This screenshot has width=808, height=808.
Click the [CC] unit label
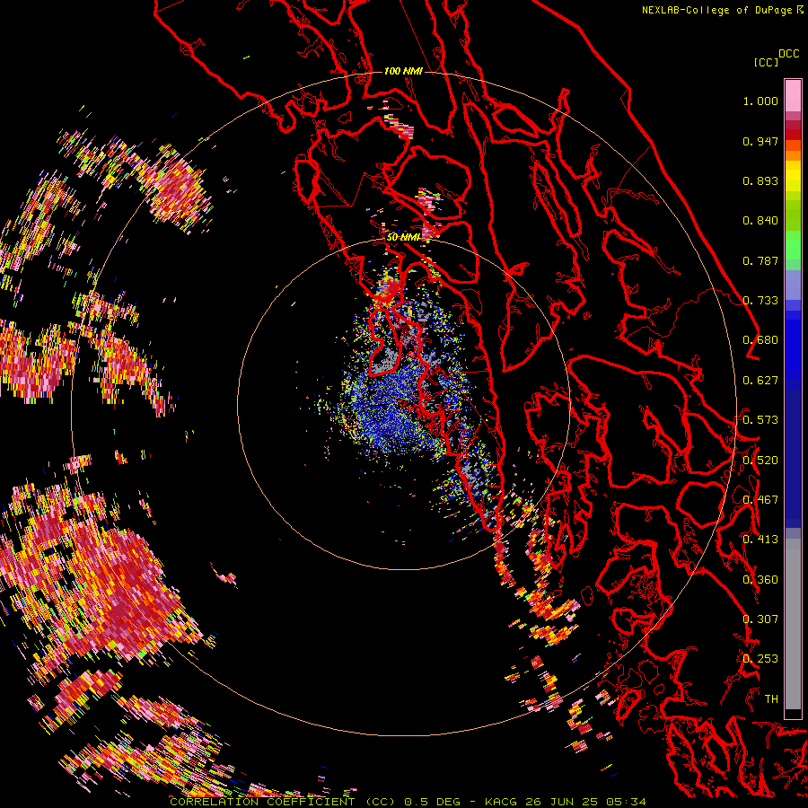766,62
